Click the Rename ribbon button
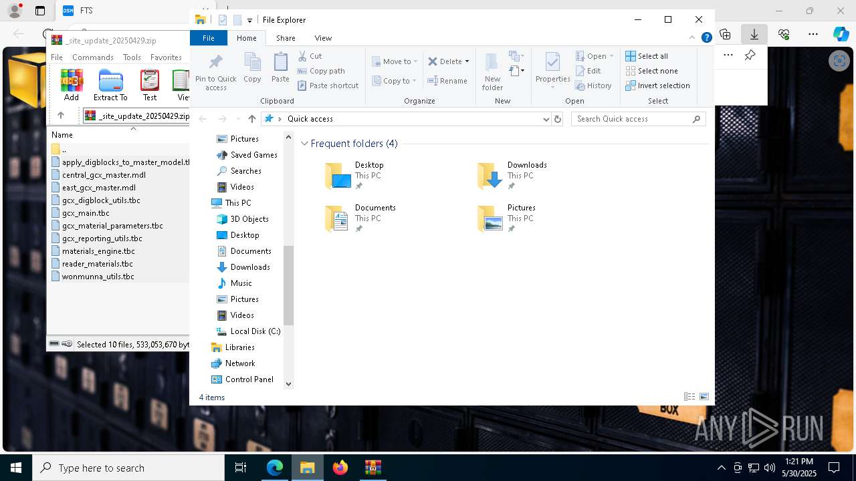Image resolution: width=856 pixels, height=481 pixels. coord(447,81)
